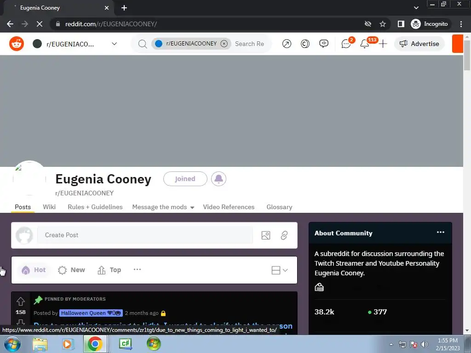Open the Windows Start button
This screenshot has height=353, width=471.
tap(12, 344)
